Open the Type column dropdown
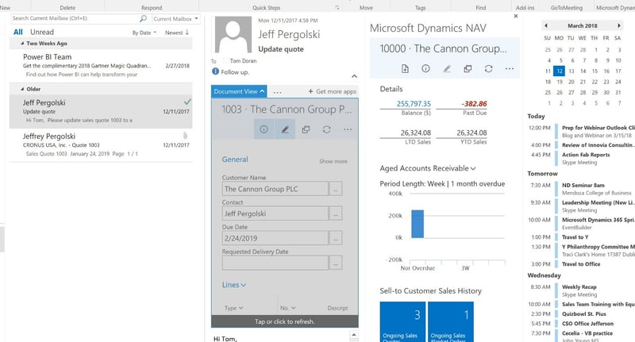Image resolution: width=635 pixels, height=342 pixels. coord(233,308)
